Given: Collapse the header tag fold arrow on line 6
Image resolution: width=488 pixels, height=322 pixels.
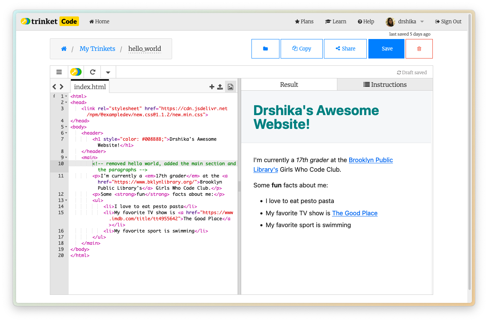Looking at the screenshot, I should click(x=66, y=133).
